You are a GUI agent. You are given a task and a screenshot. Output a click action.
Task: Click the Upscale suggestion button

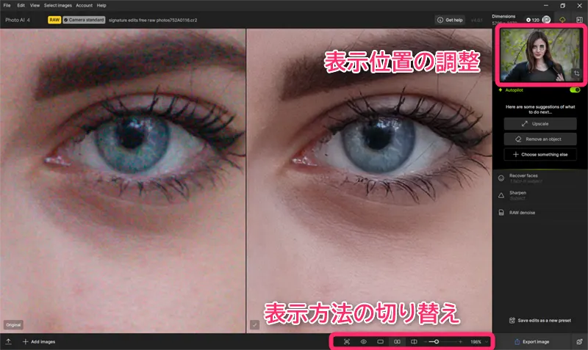coord(540,123)
